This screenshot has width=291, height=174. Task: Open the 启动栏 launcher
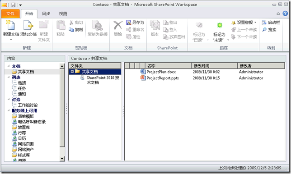pyautogui.click(x=271, y=23)
